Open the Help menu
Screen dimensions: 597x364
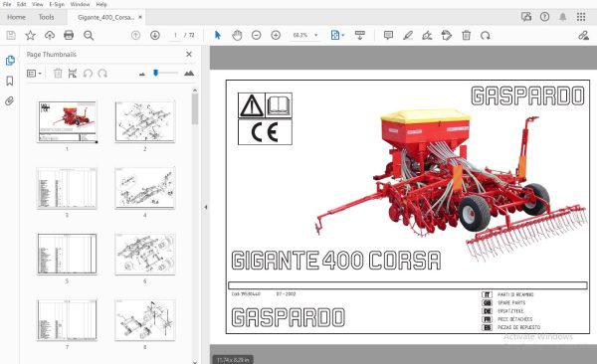101,4
